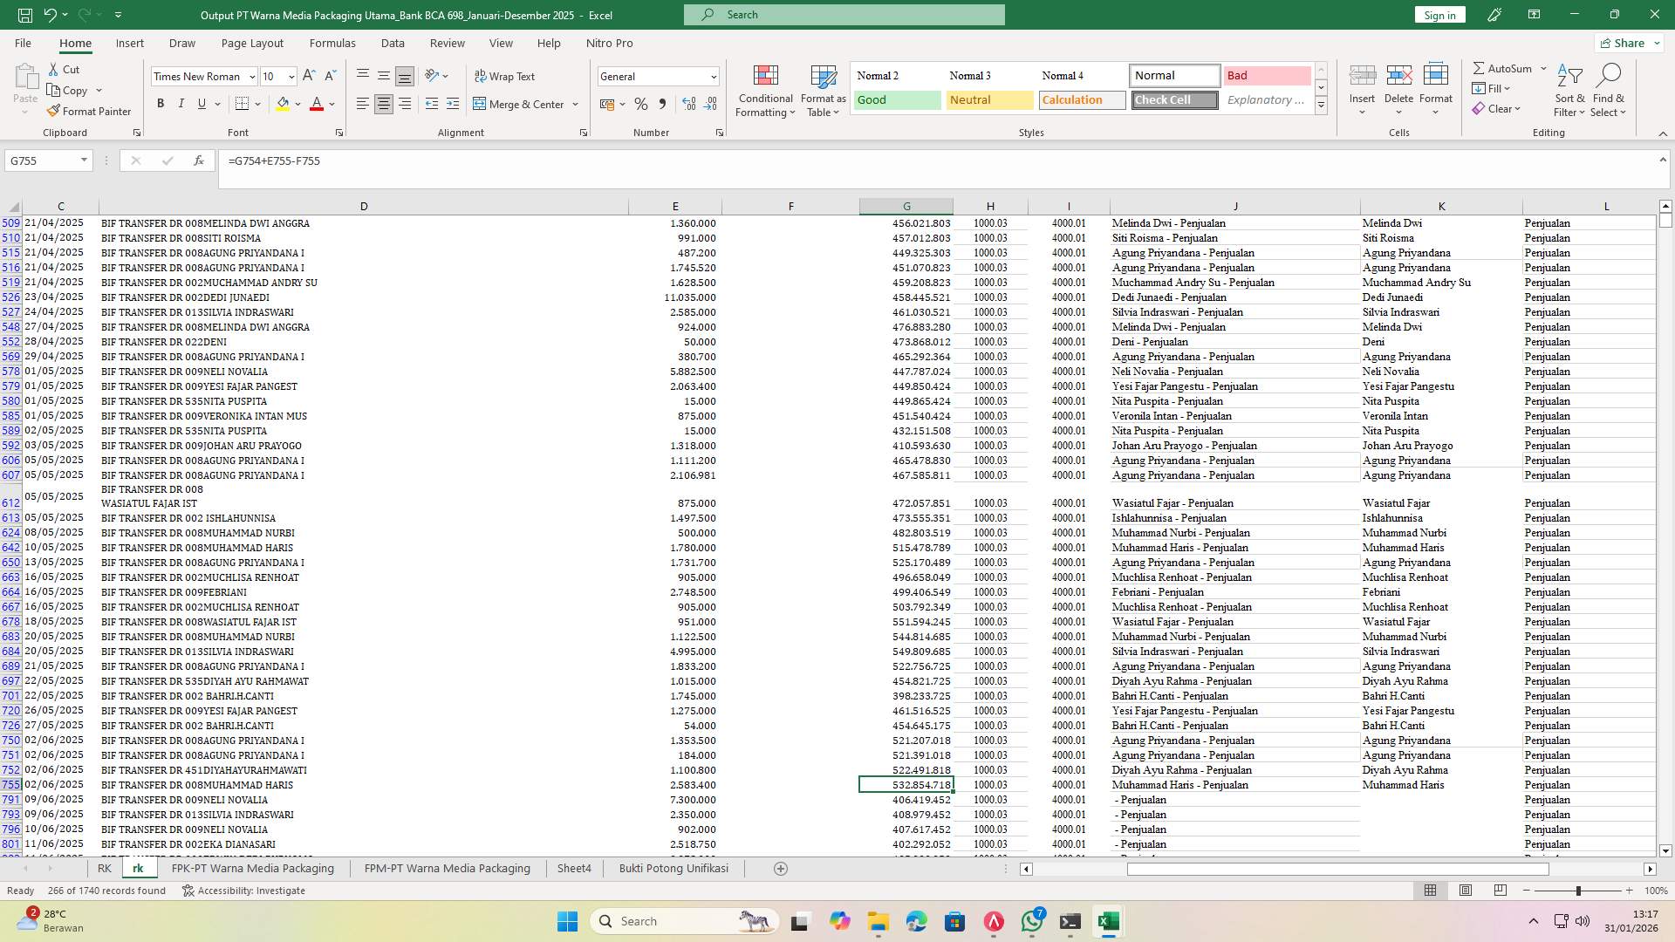The image size is (1675, 942).
Task: Toggle italic formatting
Action: (181, 103)
